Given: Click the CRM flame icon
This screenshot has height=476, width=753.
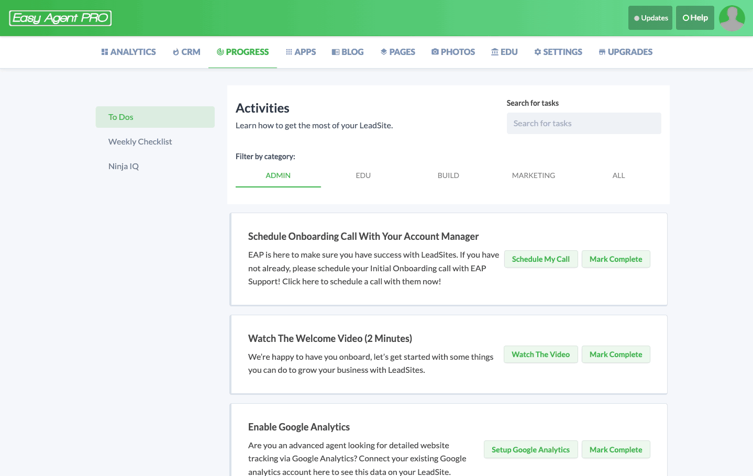Looking at the screenshot, I should pos(176,52).
